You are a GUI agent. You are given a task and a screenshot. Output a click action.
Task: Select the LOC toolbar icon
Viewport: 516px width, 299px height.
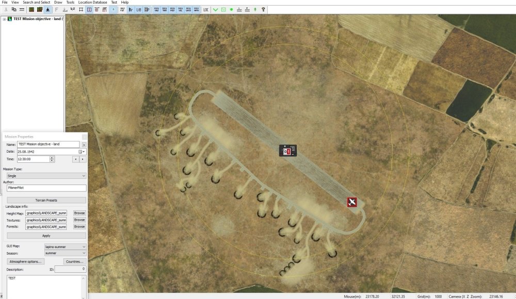tap(206, 10)
